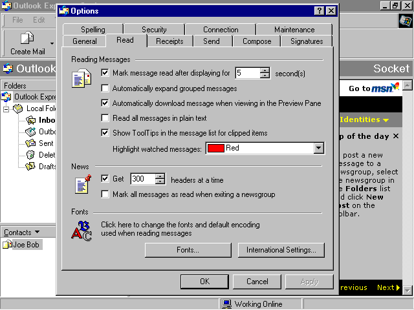Click the red color swatch in the highlight combo
This screenshot has width=414, height=310.
pyautogui.click(x=215, y=148)
